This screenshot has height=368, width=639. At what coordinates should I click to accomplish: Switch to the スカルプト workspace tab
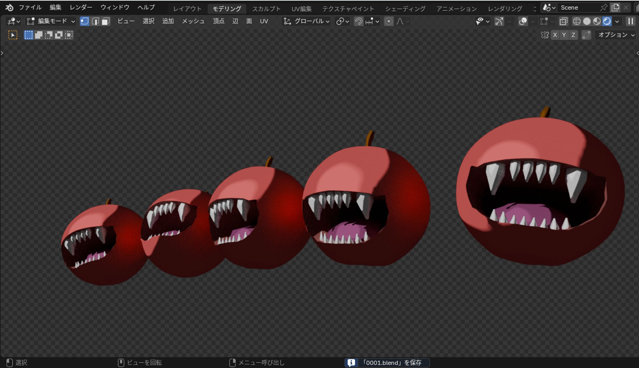pyautogui.click(x=266, y=9)
